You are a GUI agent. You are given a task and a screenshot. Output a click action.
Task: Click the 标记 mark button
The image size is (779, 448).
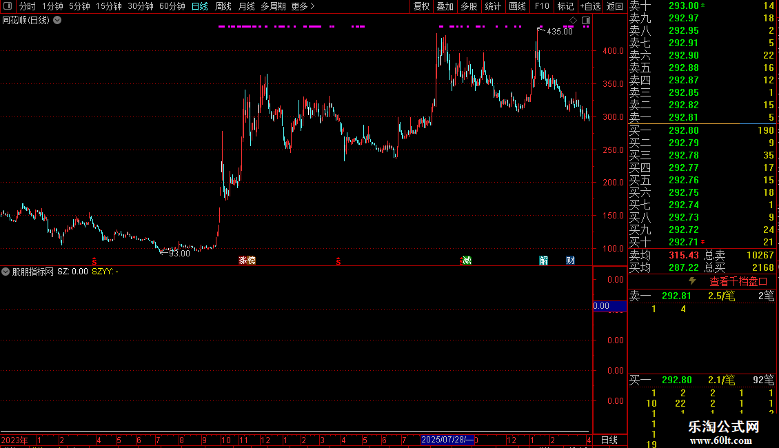pos(565,6)
